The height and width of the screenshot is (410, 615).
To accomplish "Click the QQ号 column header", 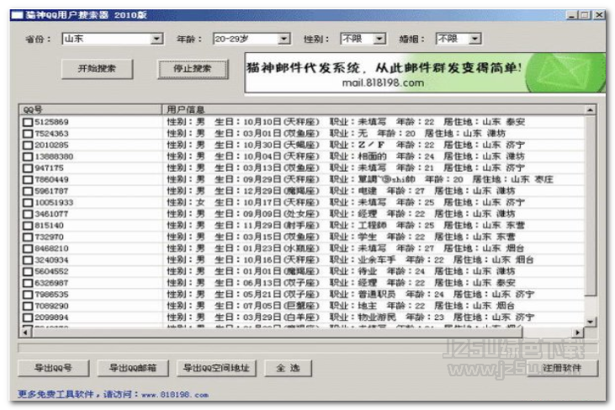I will (x=90, y=109).
